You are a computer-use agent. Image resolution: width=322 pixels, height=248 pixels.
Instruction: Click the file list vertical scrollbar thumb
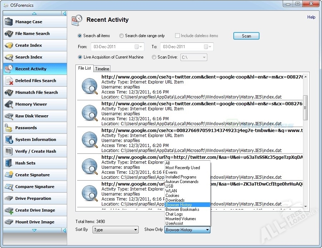click(x=305, y=107)
